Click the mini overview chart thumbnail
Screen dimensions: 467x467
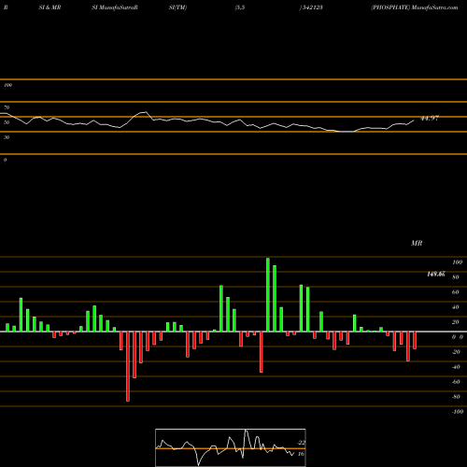[231, 447]
